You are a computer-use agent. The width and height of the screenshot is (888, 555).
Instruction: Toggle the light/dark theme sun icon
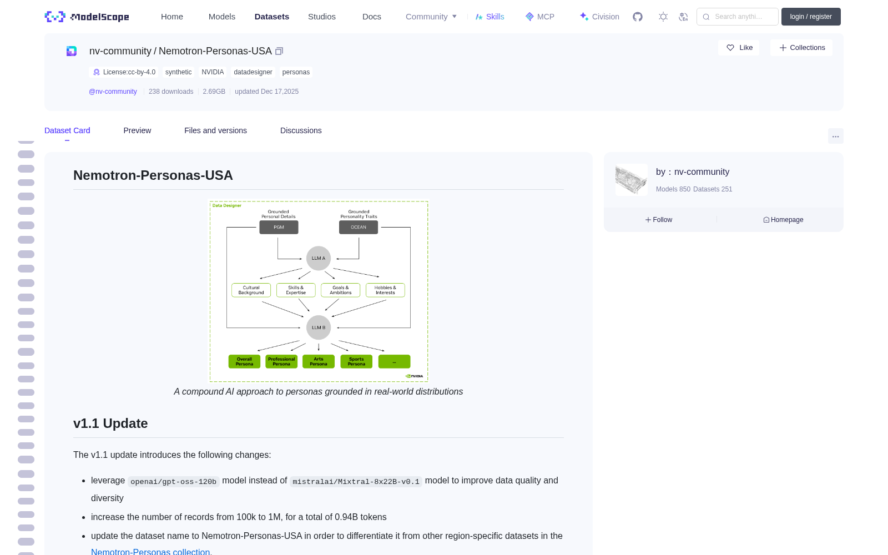tap(663, 17)
